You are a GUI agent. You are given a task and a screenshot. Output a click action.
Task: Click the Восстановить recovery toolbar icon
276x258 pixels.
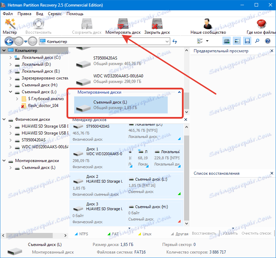pos(38,26)
